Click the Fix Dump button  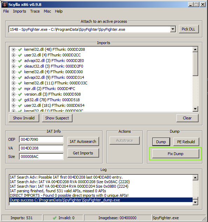[x=175, y=154]
